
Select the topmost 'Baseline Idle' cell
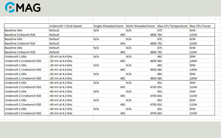click(x=14, y=30)
